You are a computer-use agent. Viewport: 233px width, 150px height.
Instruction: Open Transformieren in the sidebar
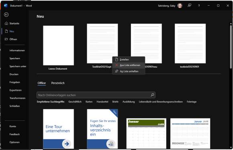point(17,98)
